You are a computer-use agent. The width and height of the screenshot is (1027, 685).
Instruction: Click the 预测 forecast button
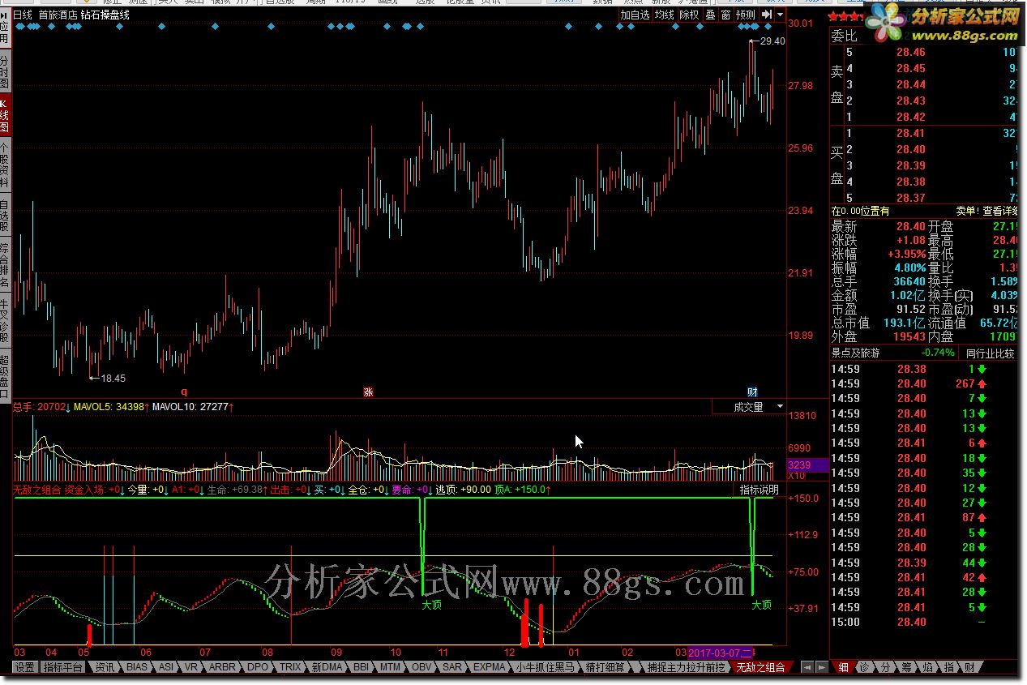point(745,15)
